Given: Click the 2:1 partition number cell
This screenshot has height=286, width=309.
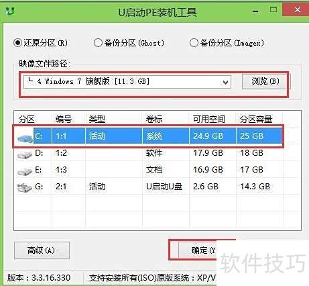Looking at the screenshot, I should pyautogui.click(x=61, y=187).
